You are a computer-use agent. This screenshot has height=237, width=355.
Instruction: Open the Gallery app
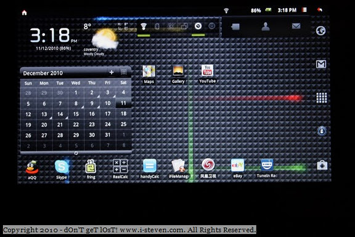tap(178, 75)
